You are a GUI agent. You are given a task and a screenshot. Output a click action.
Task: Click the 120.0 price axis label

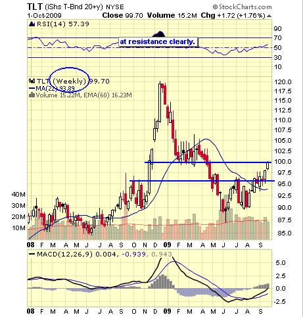point(283,82)
